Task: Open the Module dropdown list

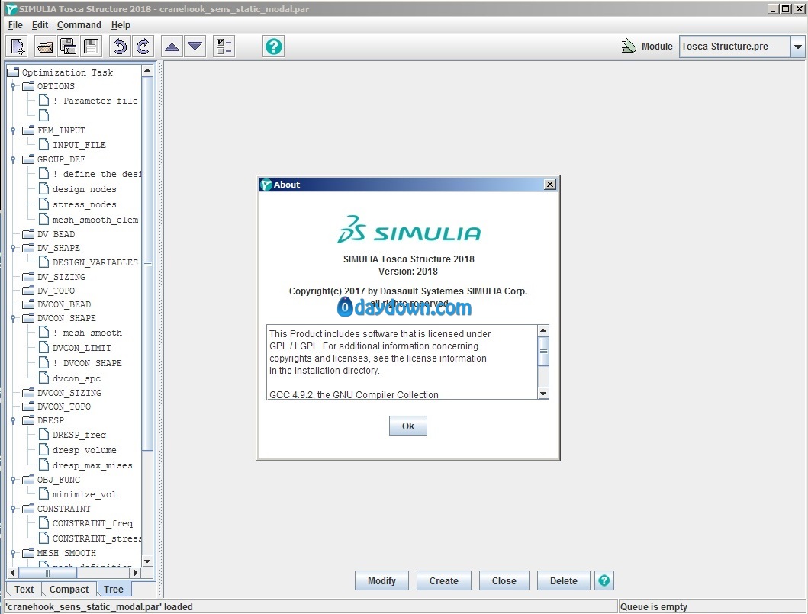Action: pos(797,47)
